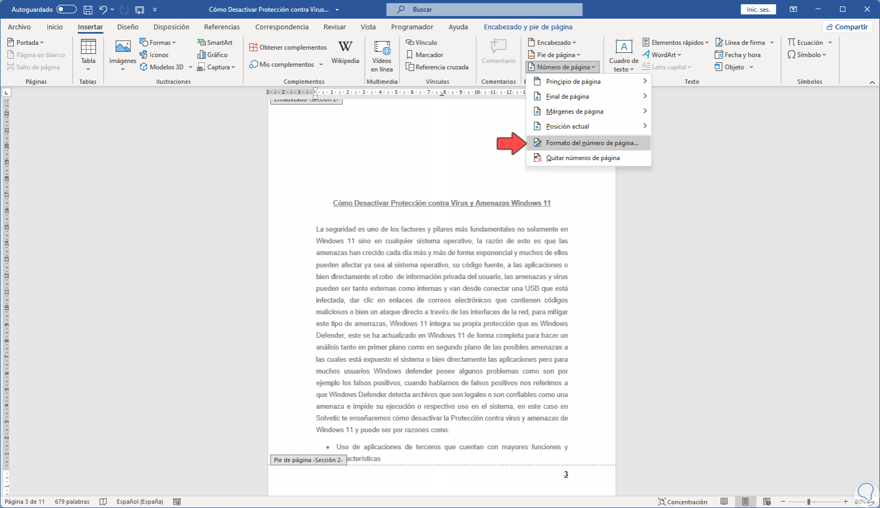
Task: Choose Final de página submenu
Action: point(588,97)
